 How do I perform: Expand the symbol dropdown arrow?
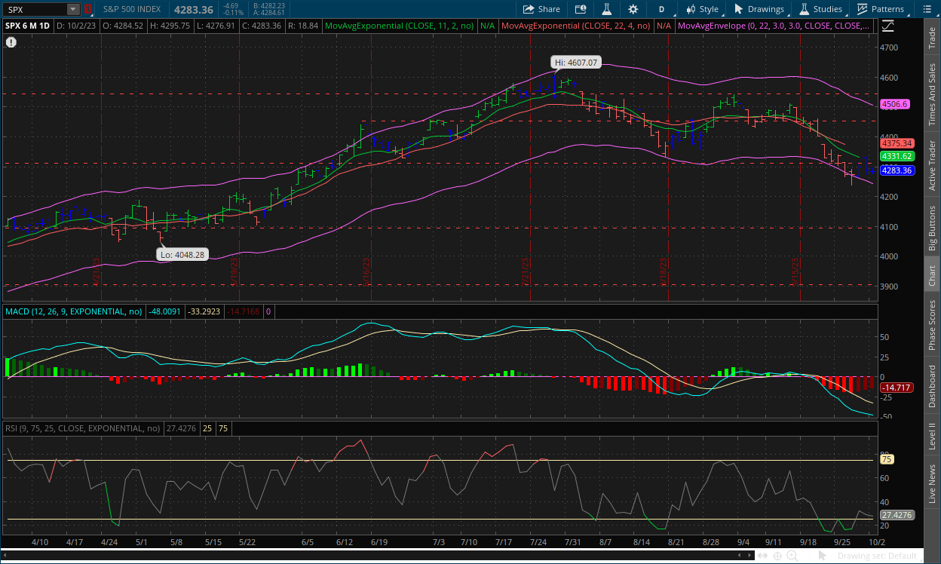click(x=73, y=9)
